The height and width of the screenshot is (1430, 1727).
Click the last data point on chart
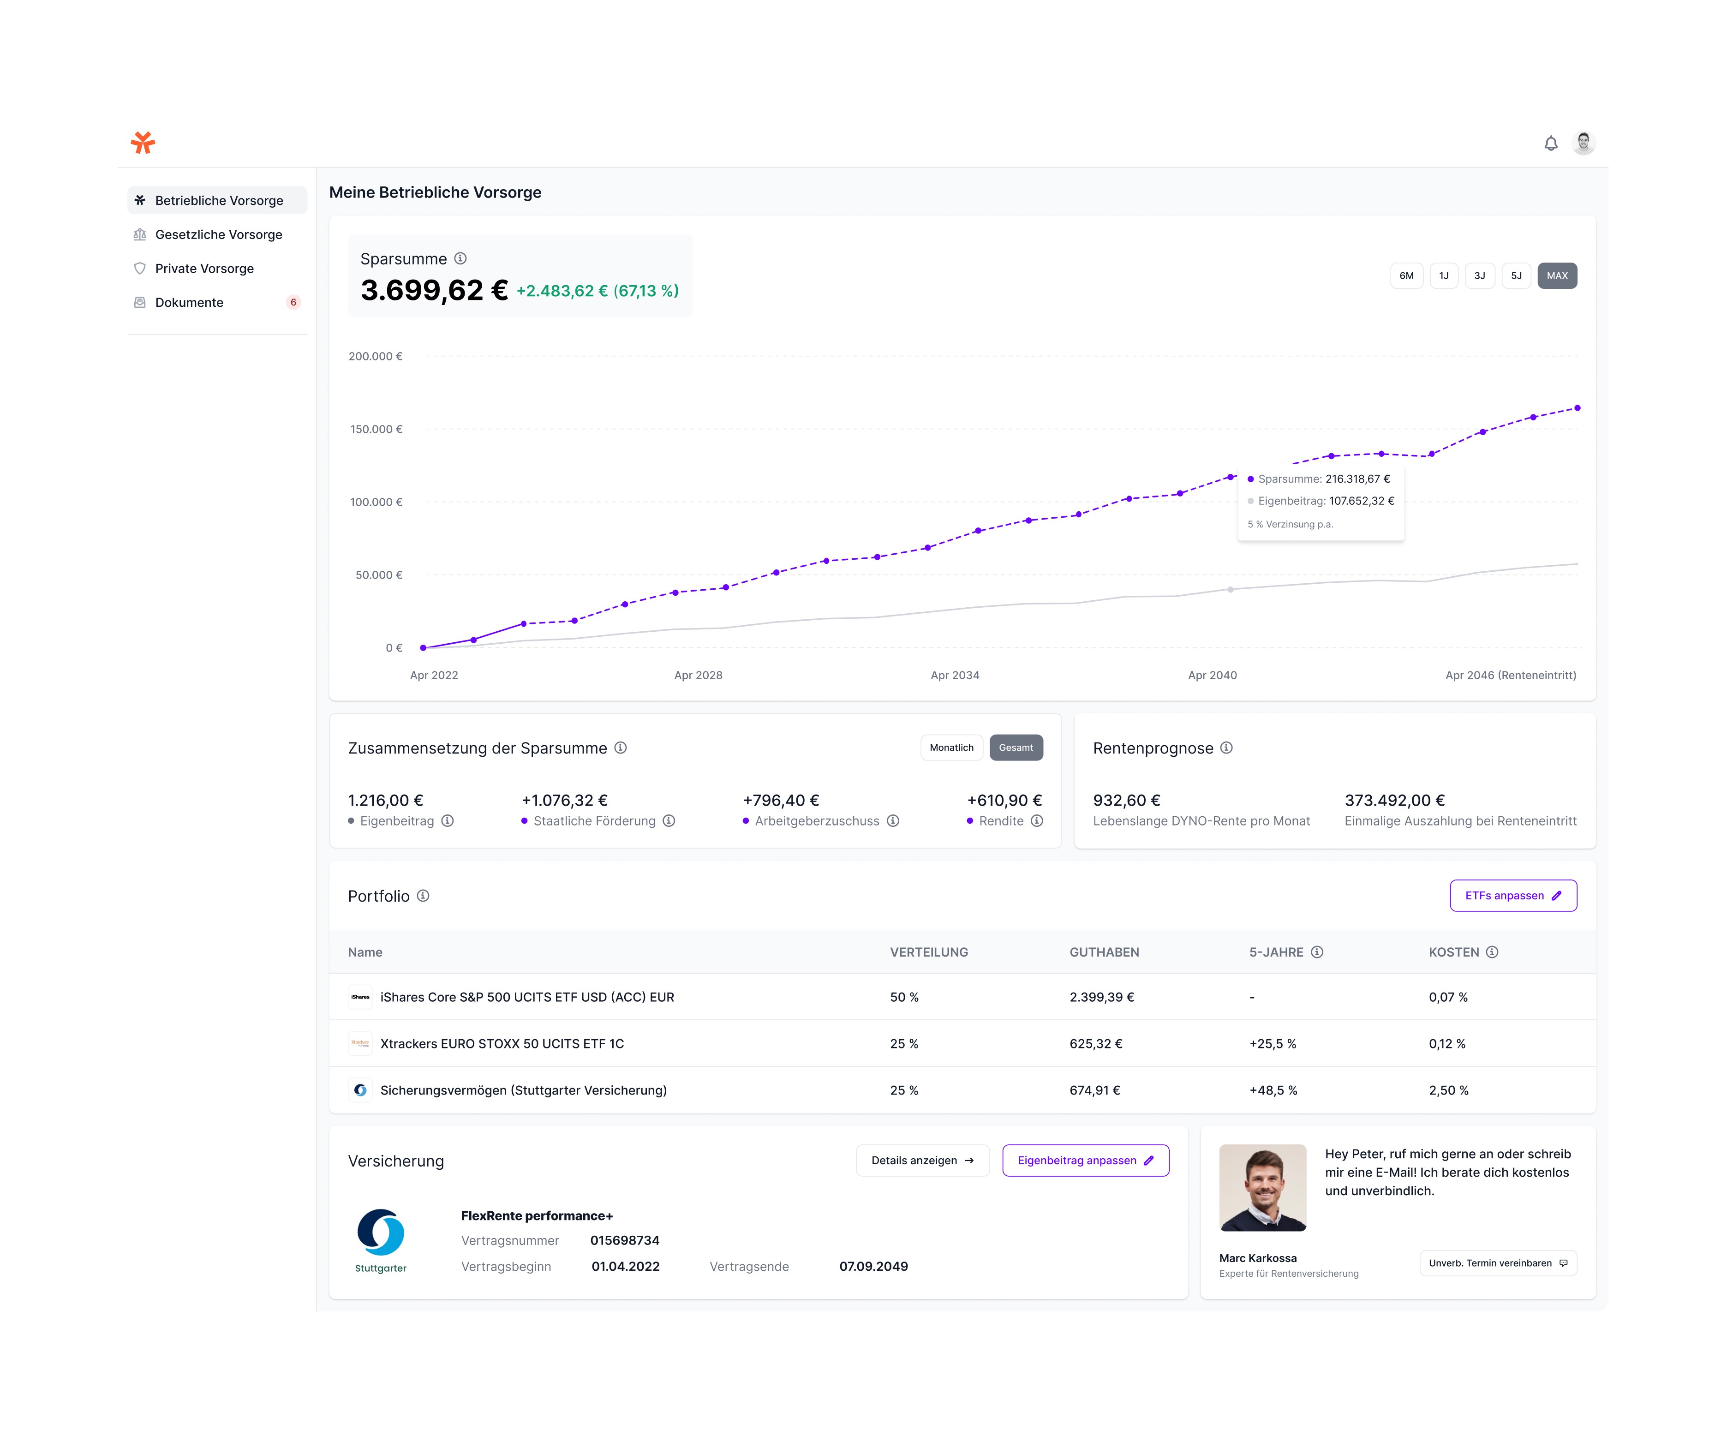click(x=1577, y=408)
